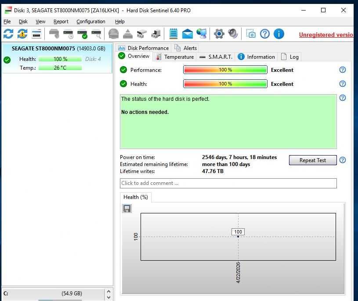Click the Repeat Test button
Image resolution: width=358 pixels, height=301 pixels.
pos(313,160)
